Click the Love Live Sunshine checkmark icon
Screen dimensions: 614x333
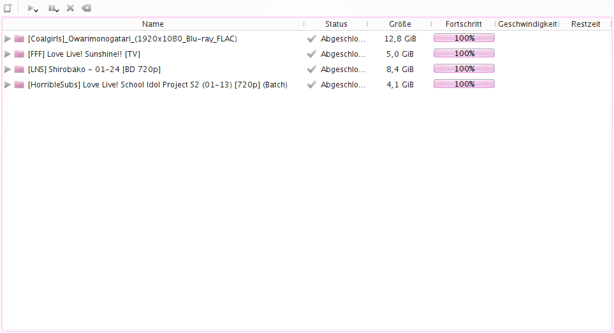tap(311, 54)
